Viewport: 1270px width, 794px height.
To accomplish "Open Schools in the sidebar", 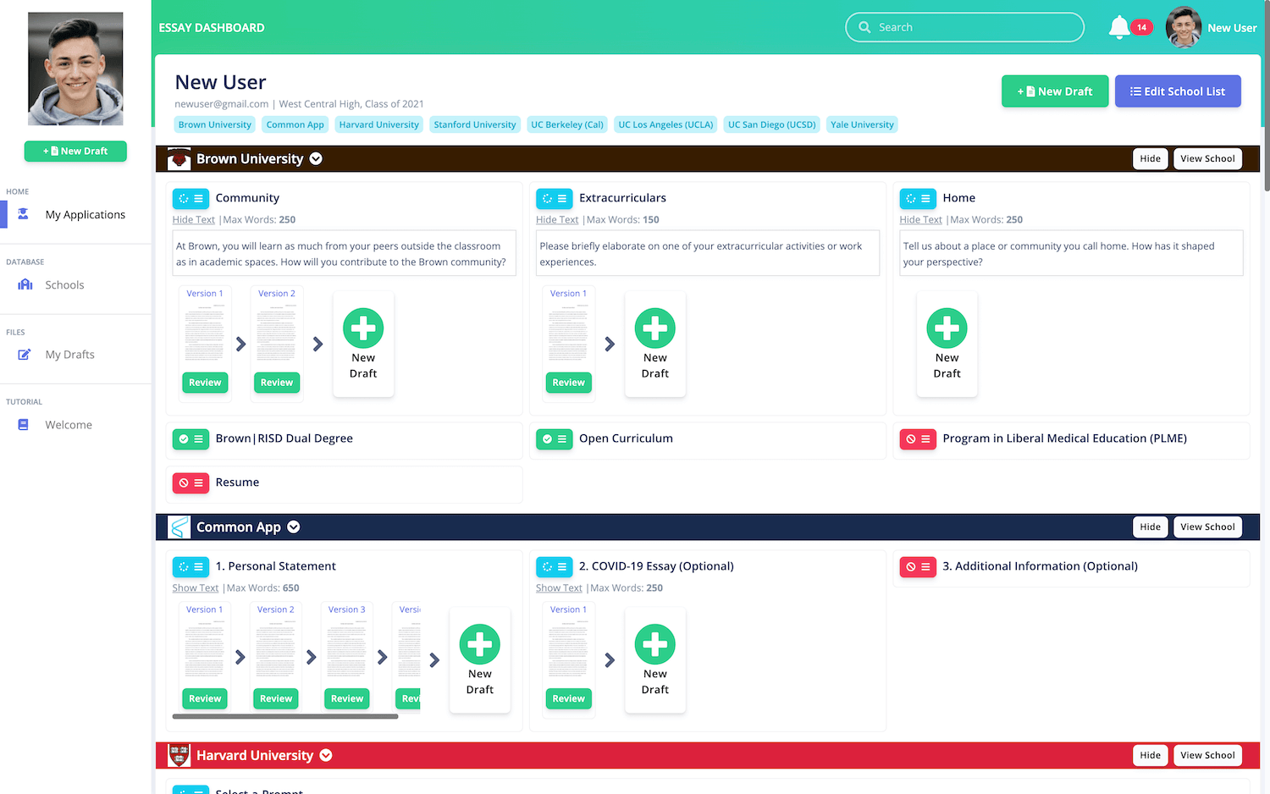I will (64, 285).
